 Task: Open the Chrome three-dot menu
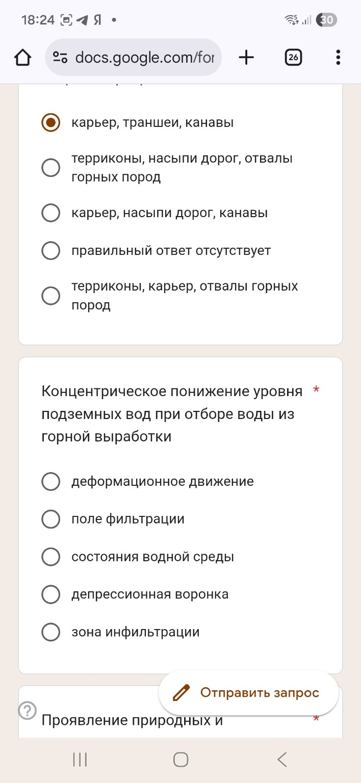pyautogui.click(x=338, y=57)
